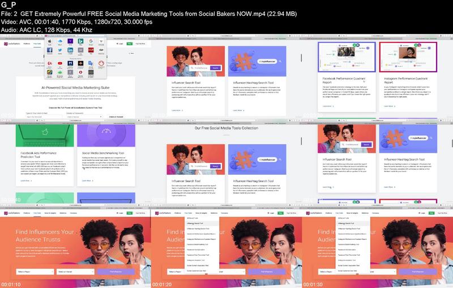
Task: Open News & Insights menu in the 00:01:10 frame
Action: tap(50, 213)
